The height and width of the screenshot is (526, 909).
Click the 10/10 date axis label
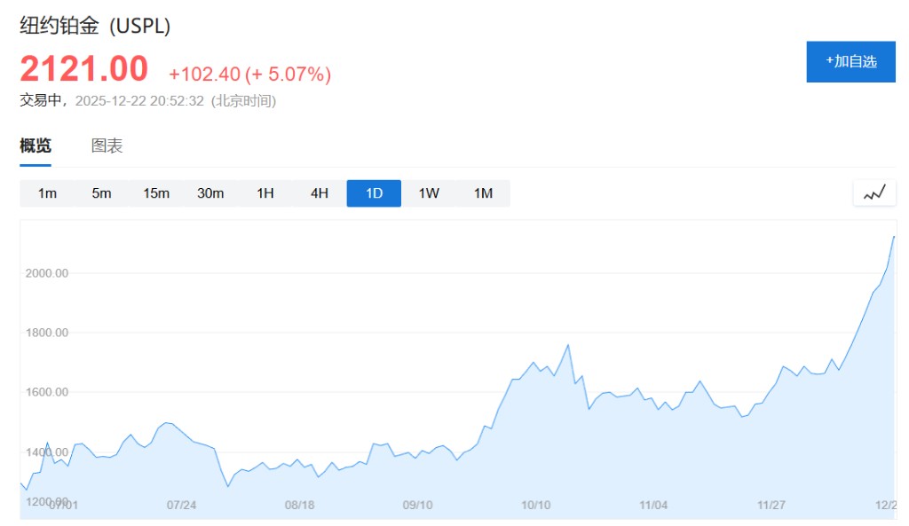pos(536,505)
